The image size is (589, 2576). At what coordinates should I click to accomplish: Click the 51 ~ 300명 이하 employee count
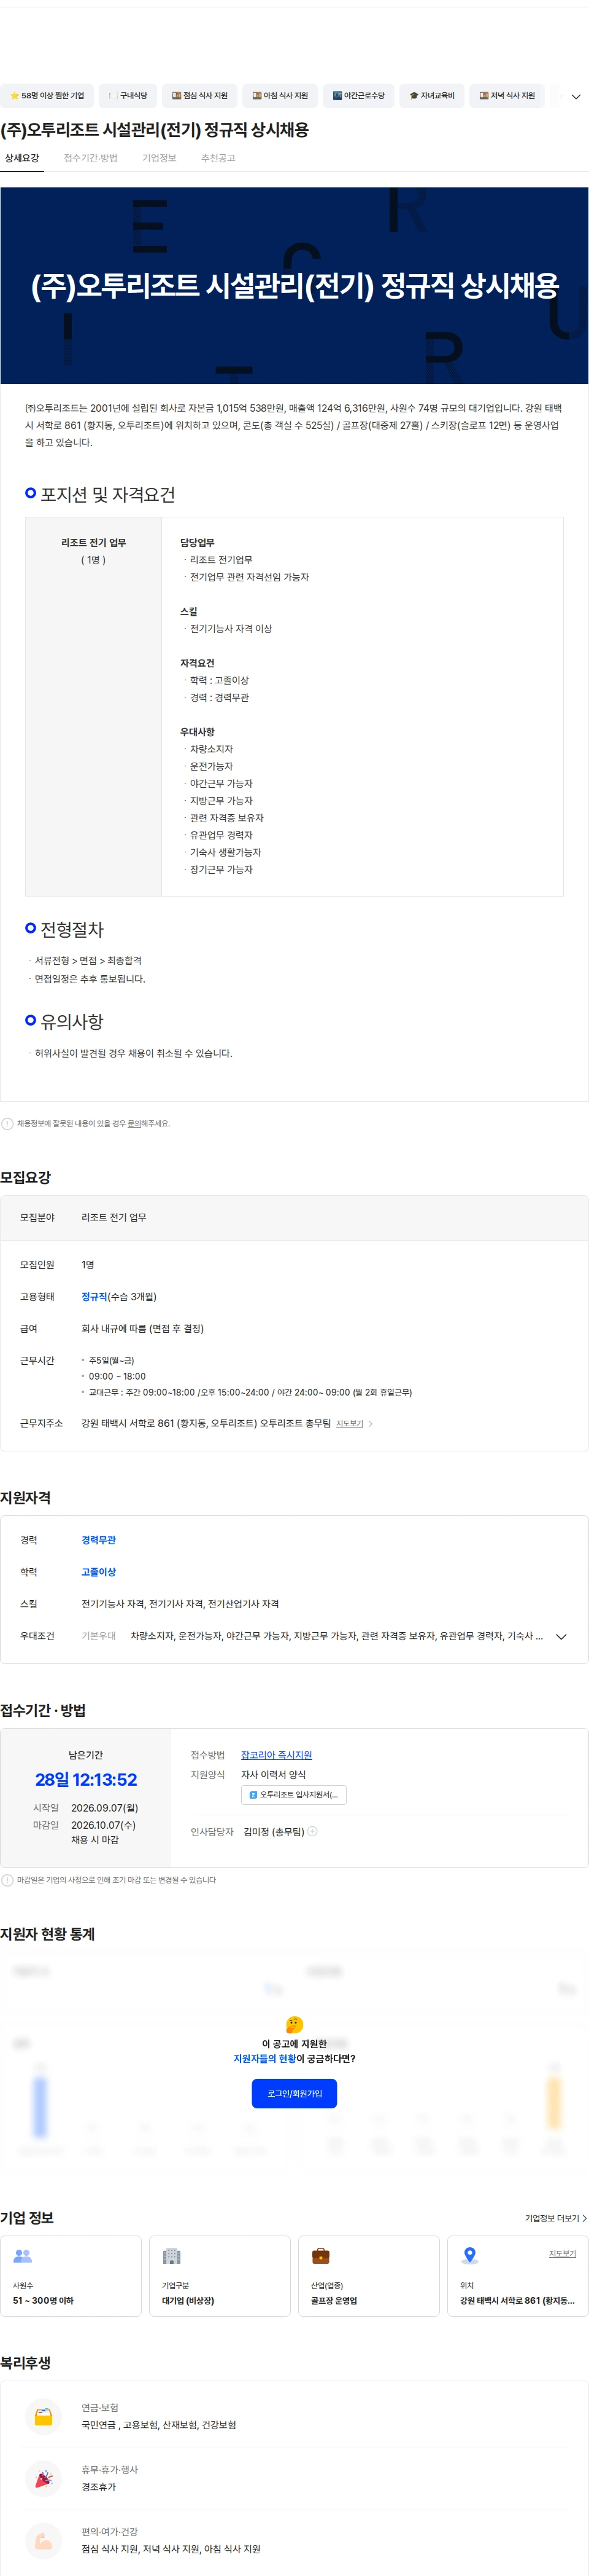(x=43, y=2301)
